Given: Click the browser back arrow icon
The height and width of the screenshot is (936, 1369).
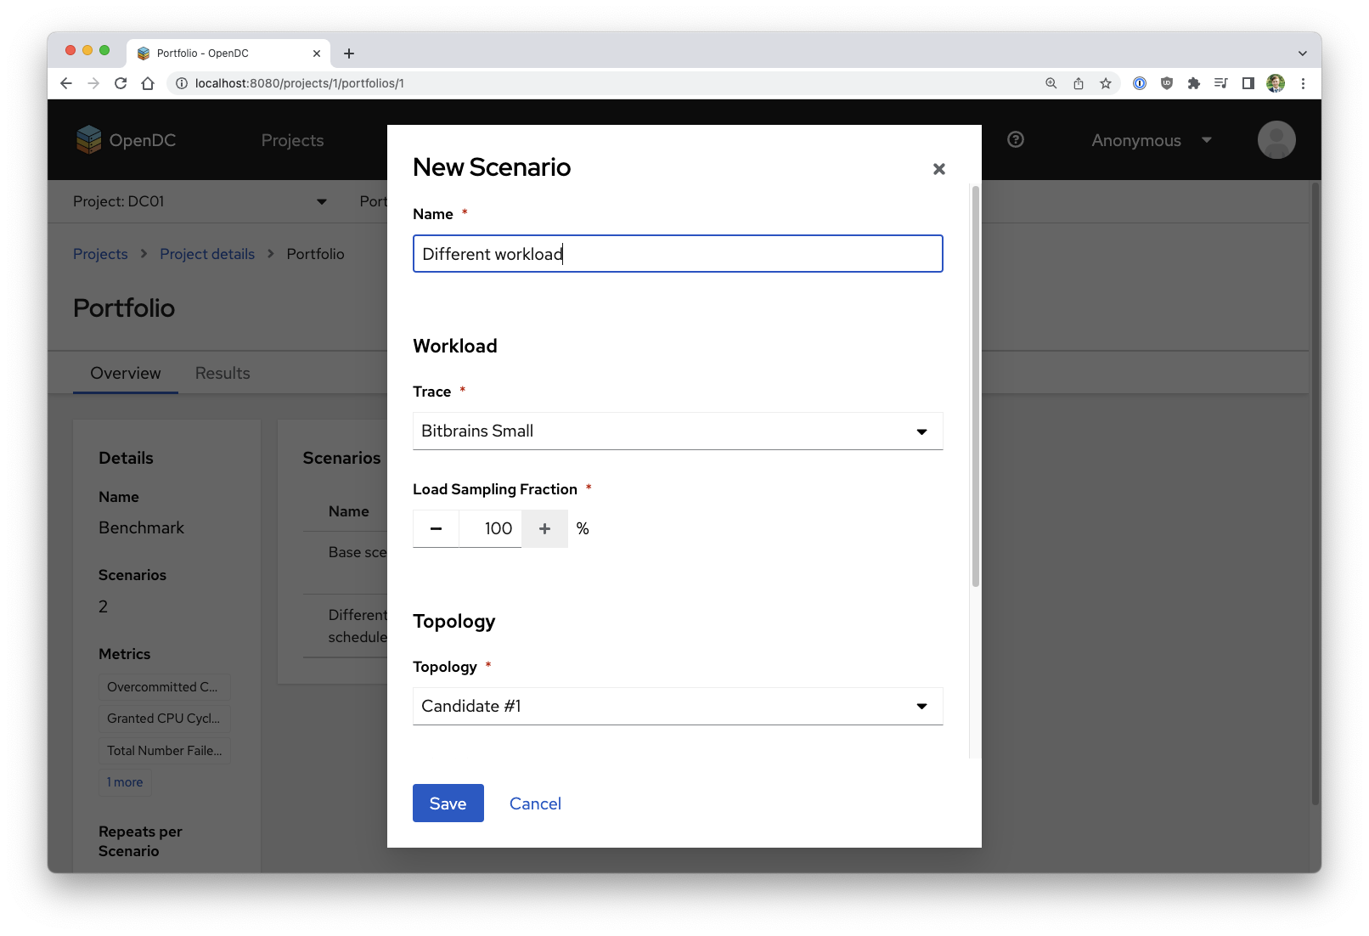Looking at the screenshot, I should point(65,83).
